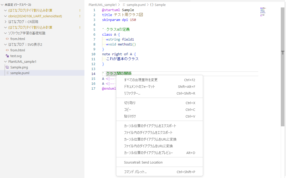Choose ファイル内のダイアグラムをエクスポート
286x178 pixels.
pyautogui.click(x=150, y=132)
